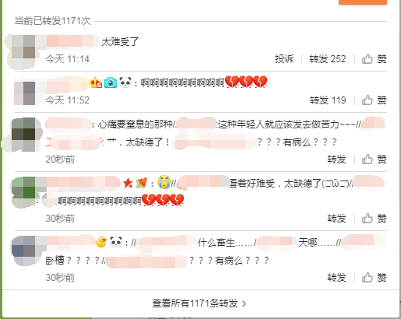Click 转发 on the 20秒前 comment
Screen dimensions: 401x319
336,159
